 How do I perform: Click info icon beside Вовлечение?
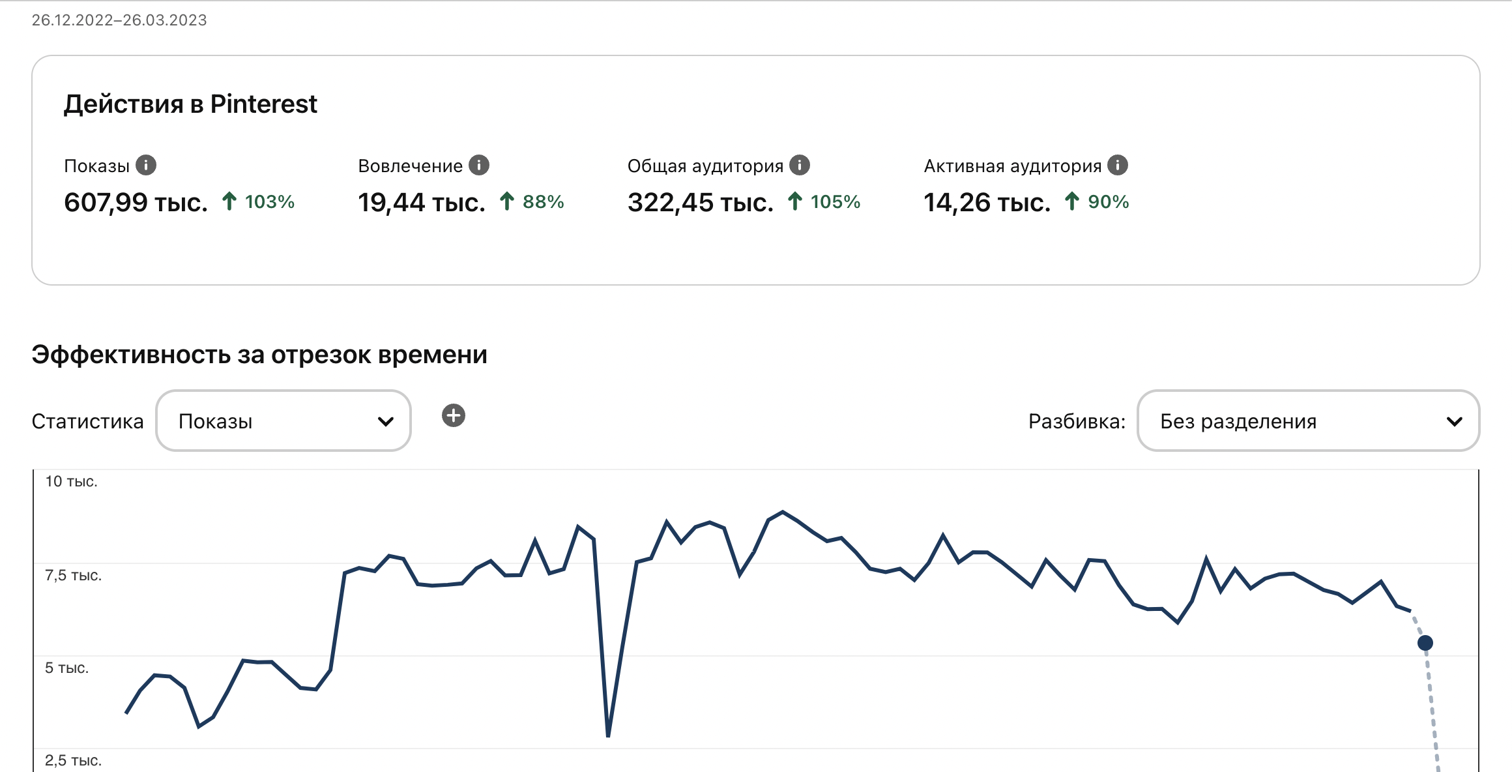(479, 166)
